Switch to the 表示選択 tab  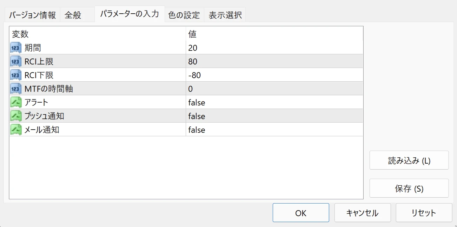pos(225,14)
